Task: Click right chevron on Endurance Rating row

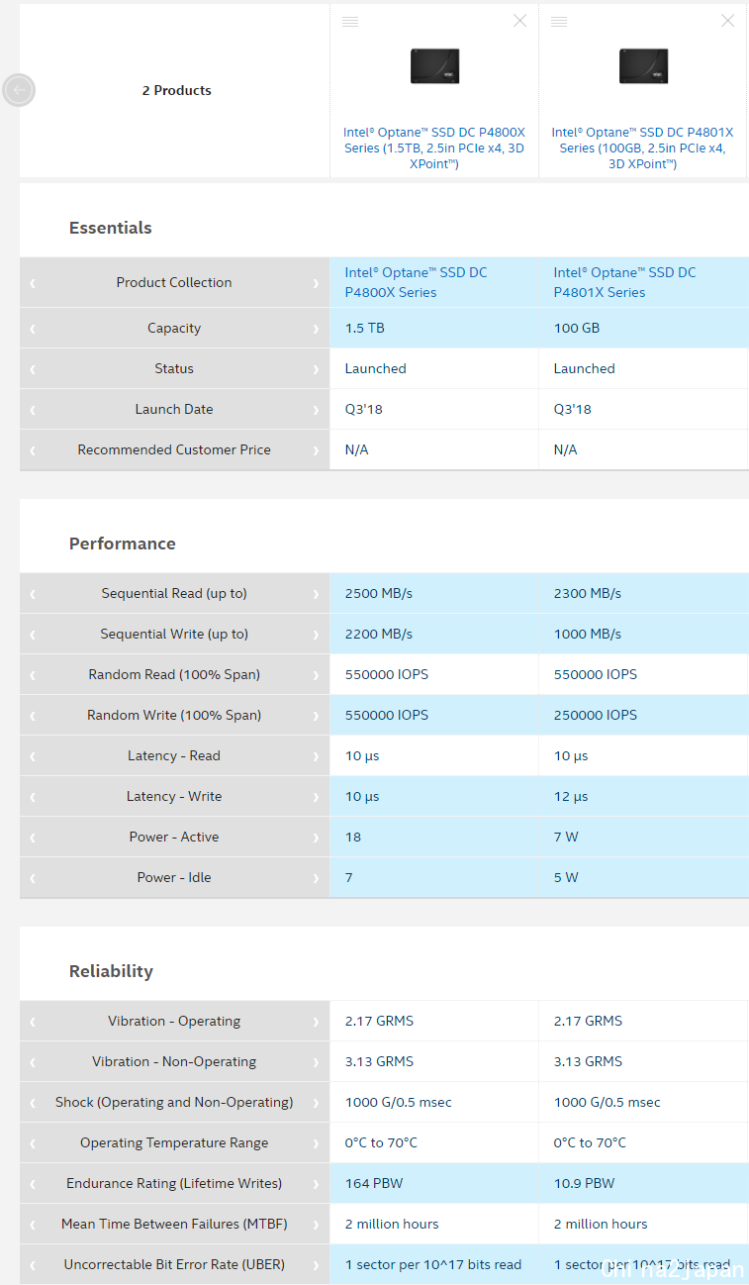Action: (x=316, y=1184)
